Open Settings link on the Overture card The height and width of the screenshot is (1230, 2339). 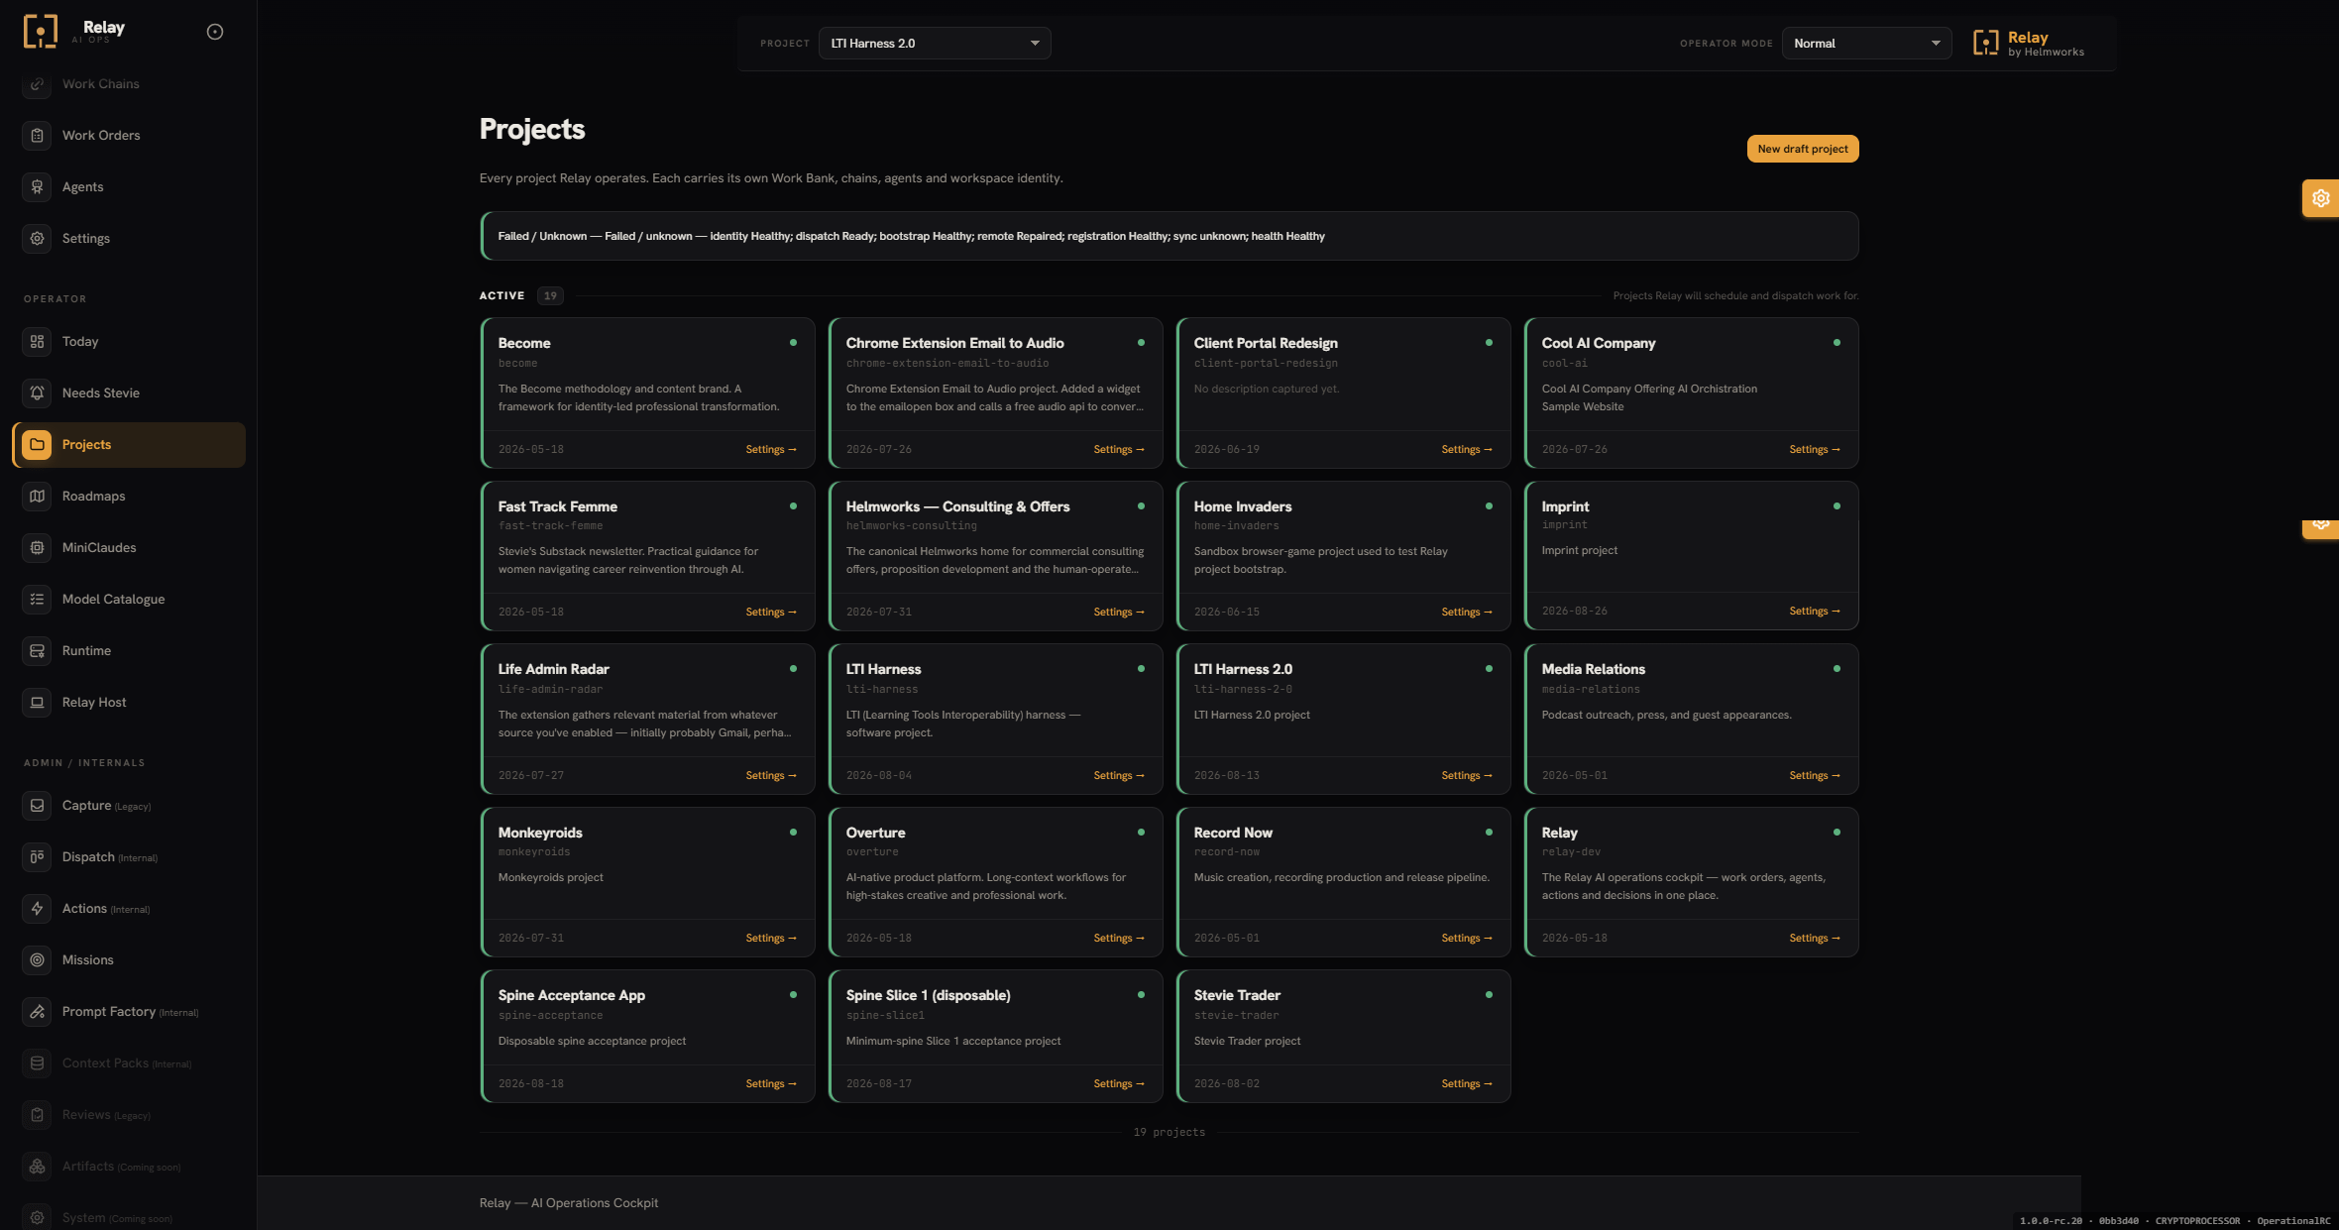click(x=1119, y=939)
